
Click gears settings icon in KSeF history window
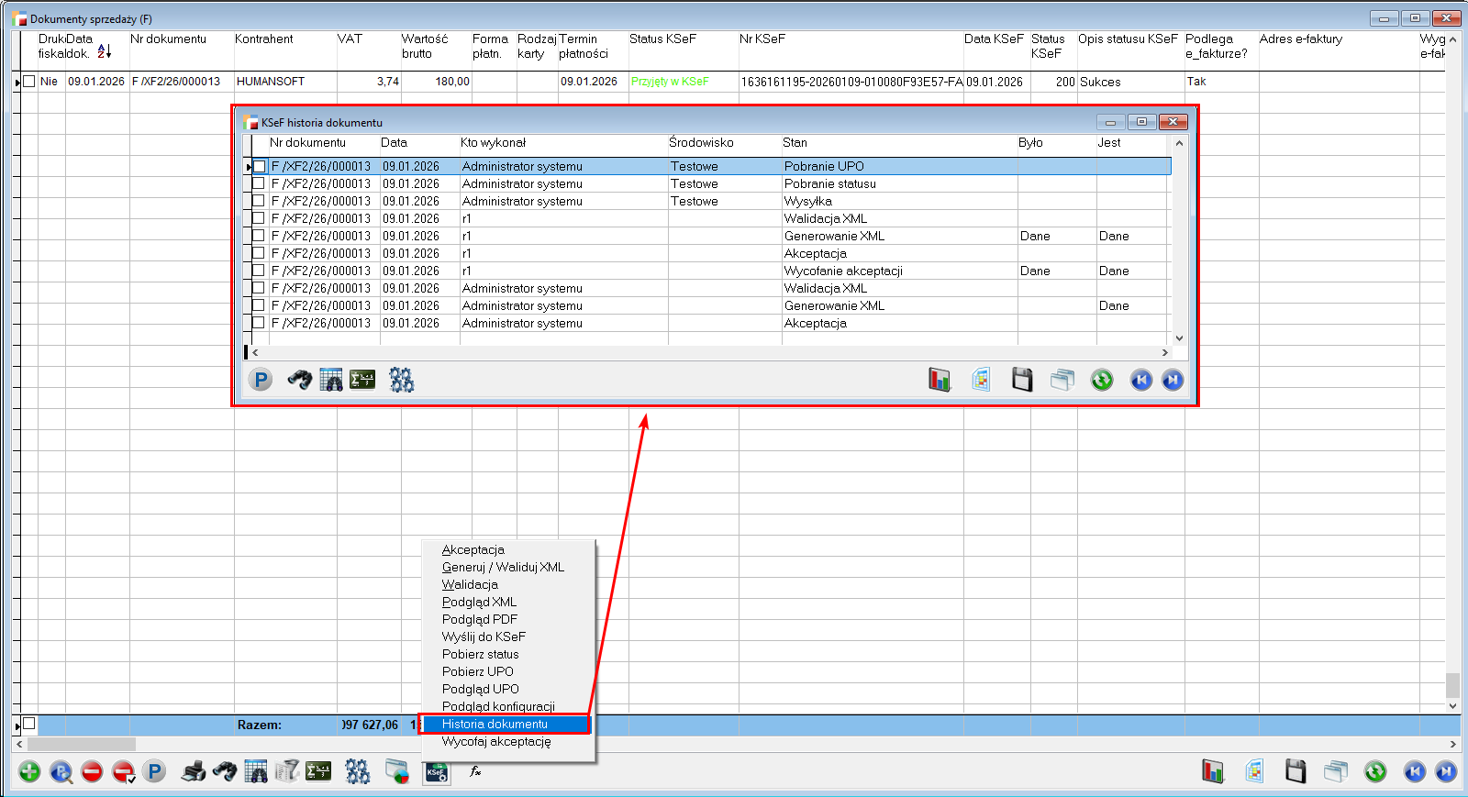(401, 380)
